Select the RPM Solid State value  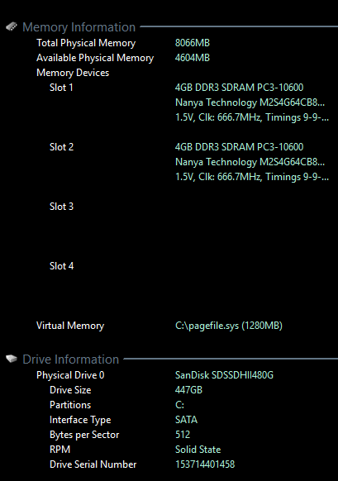point(198,450)
